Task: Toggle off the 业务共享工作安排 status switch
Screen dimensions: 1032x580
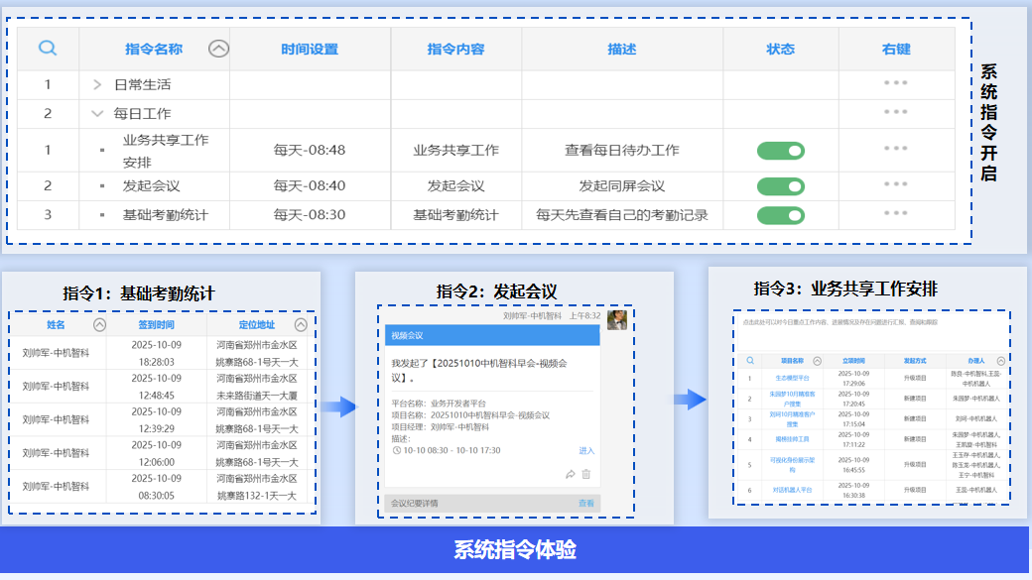Action: [781, 151]
